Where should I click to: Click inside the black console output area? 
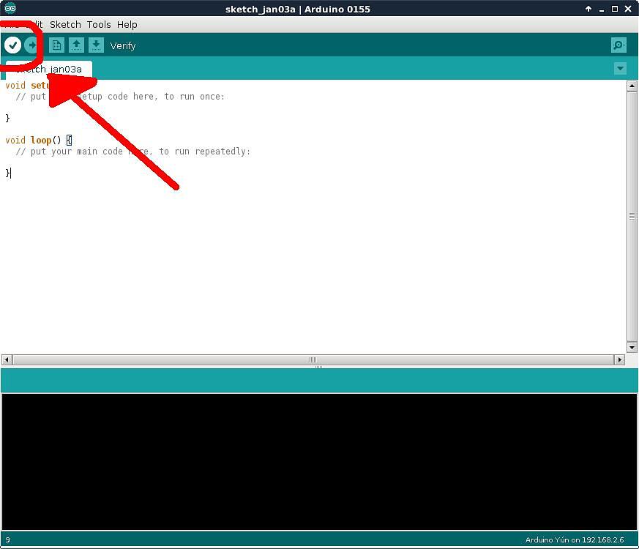319,461
